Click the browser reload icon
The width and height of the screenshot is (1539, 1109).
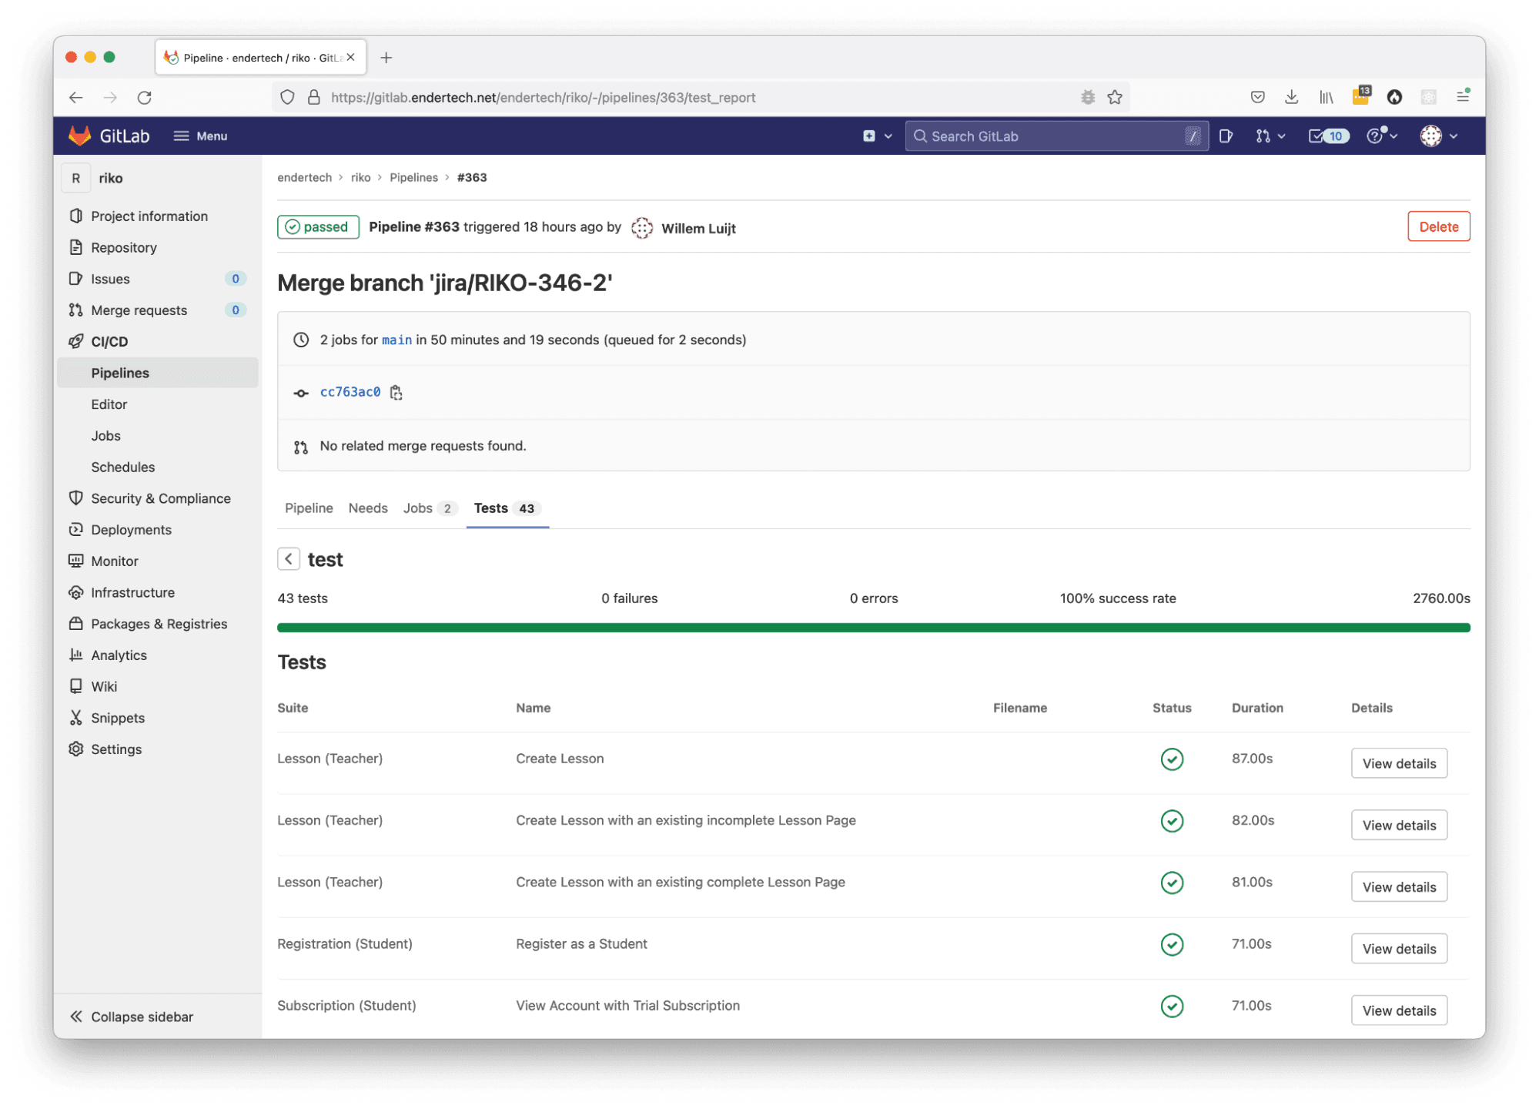coord(145,98)
